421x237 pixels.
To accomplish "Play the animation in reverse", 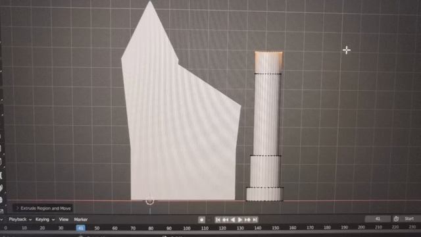I will [233, 220].
